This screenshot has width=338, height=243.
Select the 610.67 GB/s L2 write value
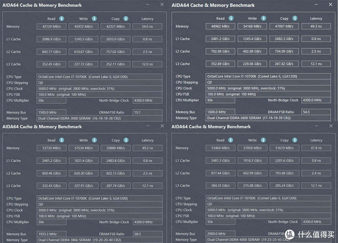[x=84, y=52]
